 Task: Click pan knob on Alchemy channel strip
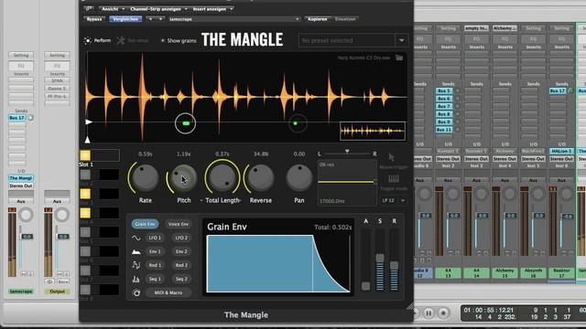tap(509, 194)
